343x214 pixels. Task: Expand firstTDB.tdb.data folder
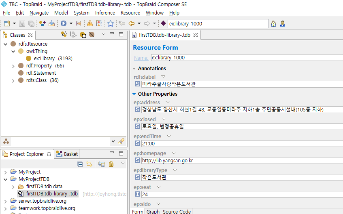(x=13, y=187)
